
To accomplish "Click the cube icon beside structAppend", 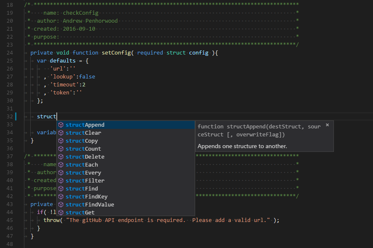I will coord(61,125).
